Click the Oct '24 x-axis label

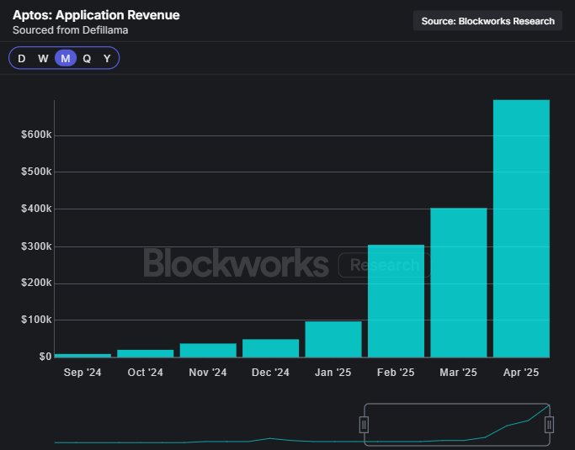(x=145, y=373)
